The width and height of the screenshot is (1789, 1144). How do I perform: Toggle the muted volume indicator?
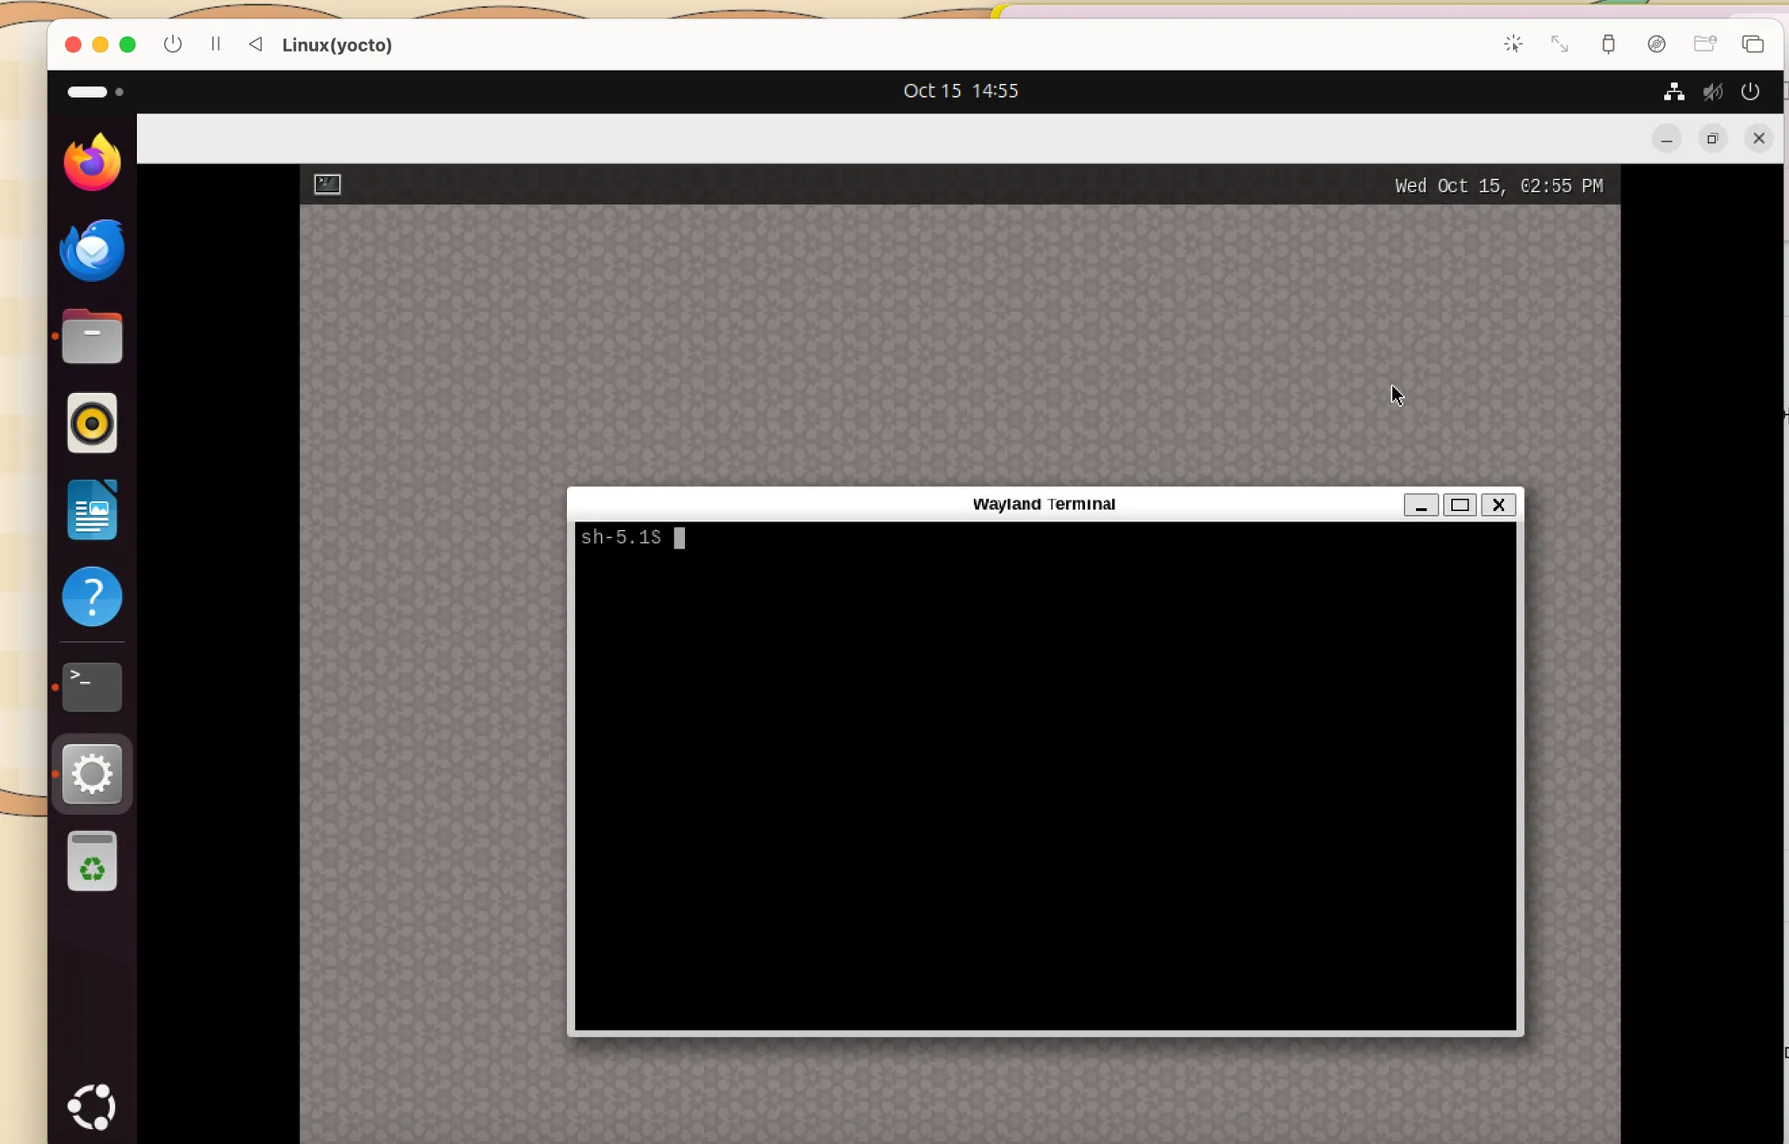pos(1712,92)
